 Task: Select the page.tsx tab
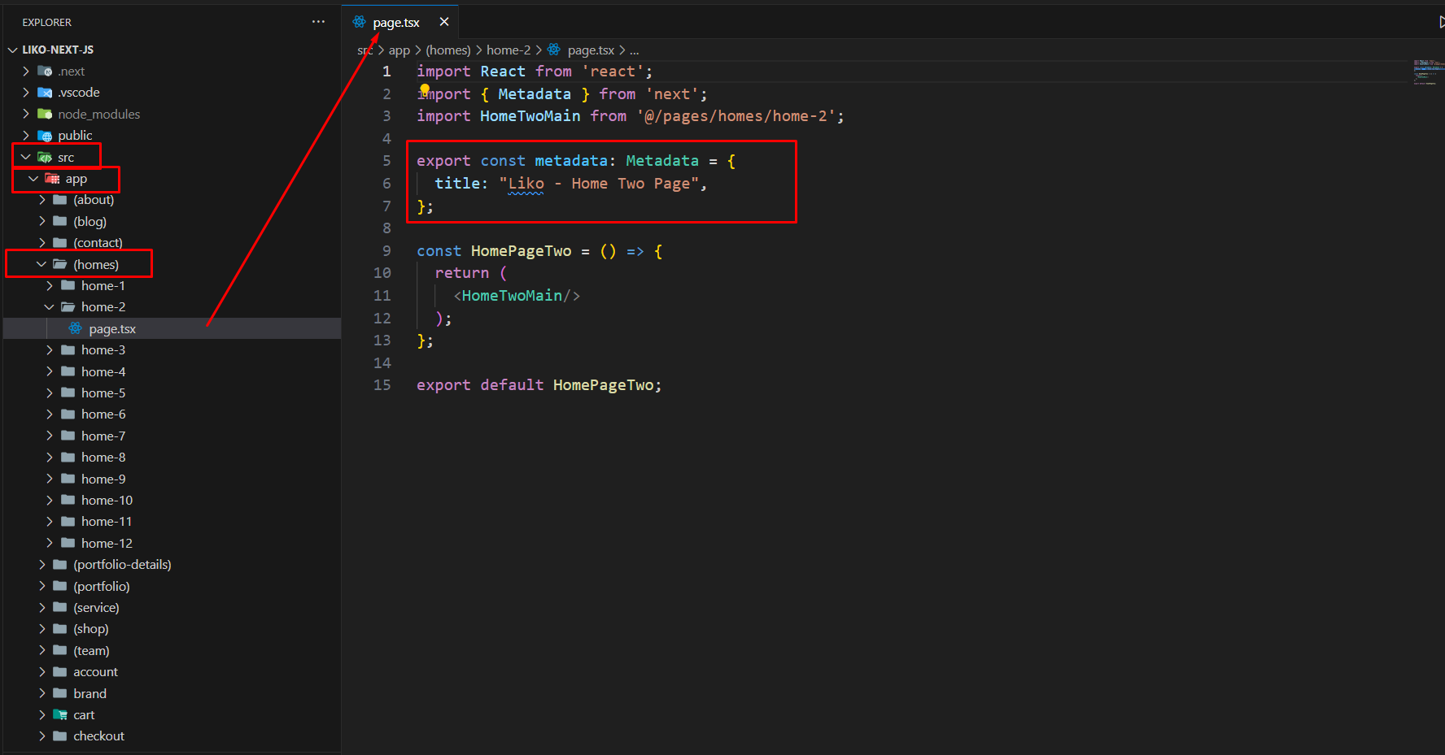[396, 23]
